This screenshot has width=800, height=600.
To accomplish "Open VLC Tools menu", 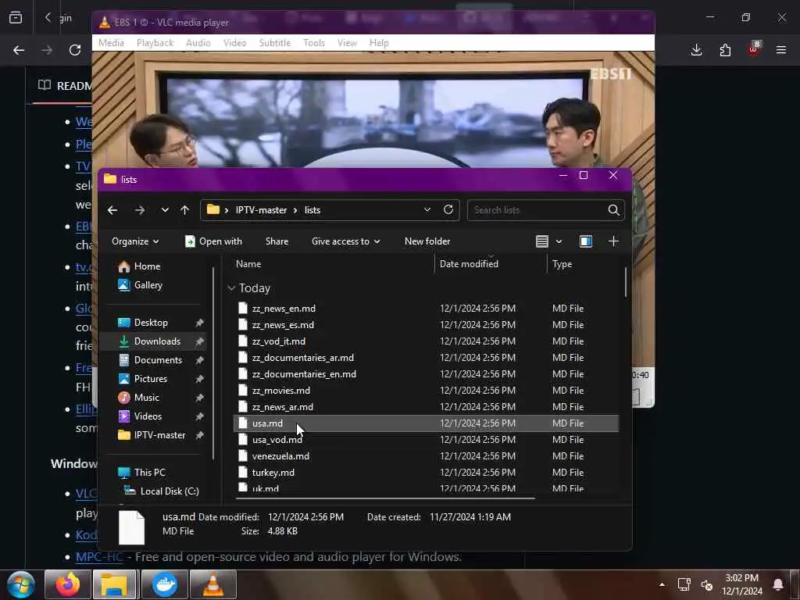I will (x=314, y=43).
